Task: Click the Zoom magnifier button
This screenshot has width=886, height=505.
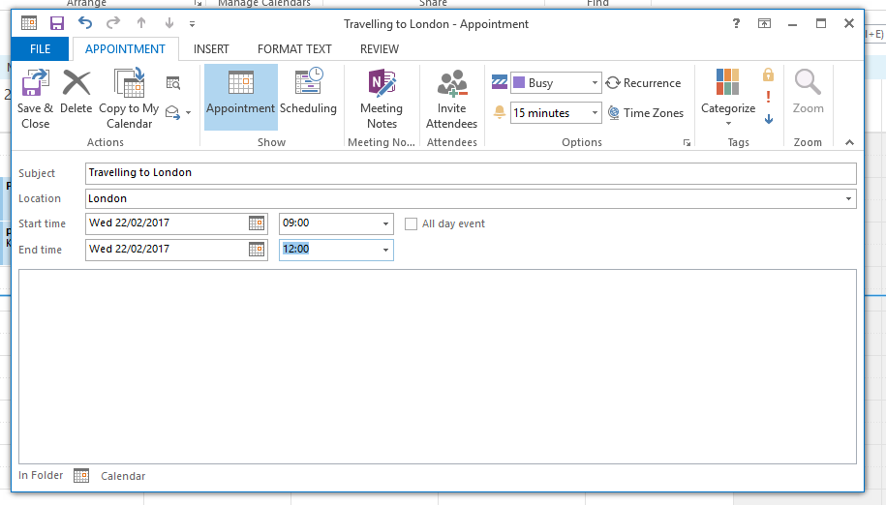Action: tap(808, 92)
